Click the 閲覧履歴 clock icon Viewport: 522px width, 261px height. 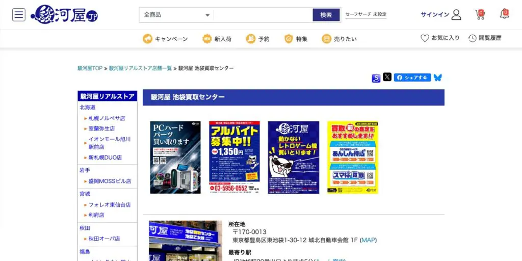coord(472,38)
